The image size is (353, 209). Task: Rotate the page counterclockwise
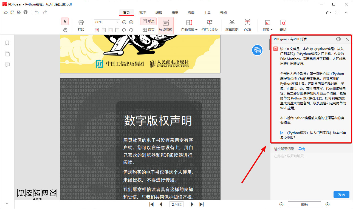click(x=131, y=30)
